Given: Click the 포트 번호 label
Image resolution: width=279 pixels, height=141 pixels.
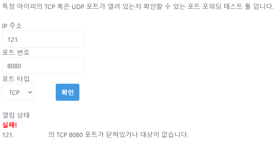Looking at the screenshot, I should click(16, 52).
